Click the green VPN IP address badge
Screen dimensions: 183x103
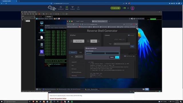116,8
